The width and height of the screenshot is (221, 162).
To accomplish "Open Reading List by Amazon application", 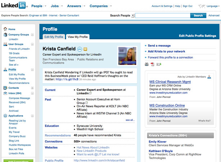I will tap(17, 122).
